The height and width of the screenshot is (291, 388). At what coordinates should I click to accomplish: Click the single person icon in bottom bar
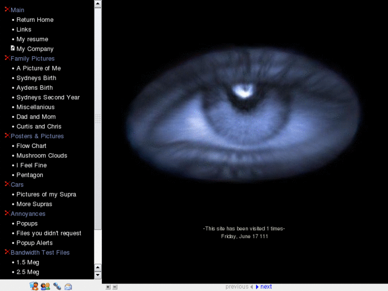pos(34,286)
